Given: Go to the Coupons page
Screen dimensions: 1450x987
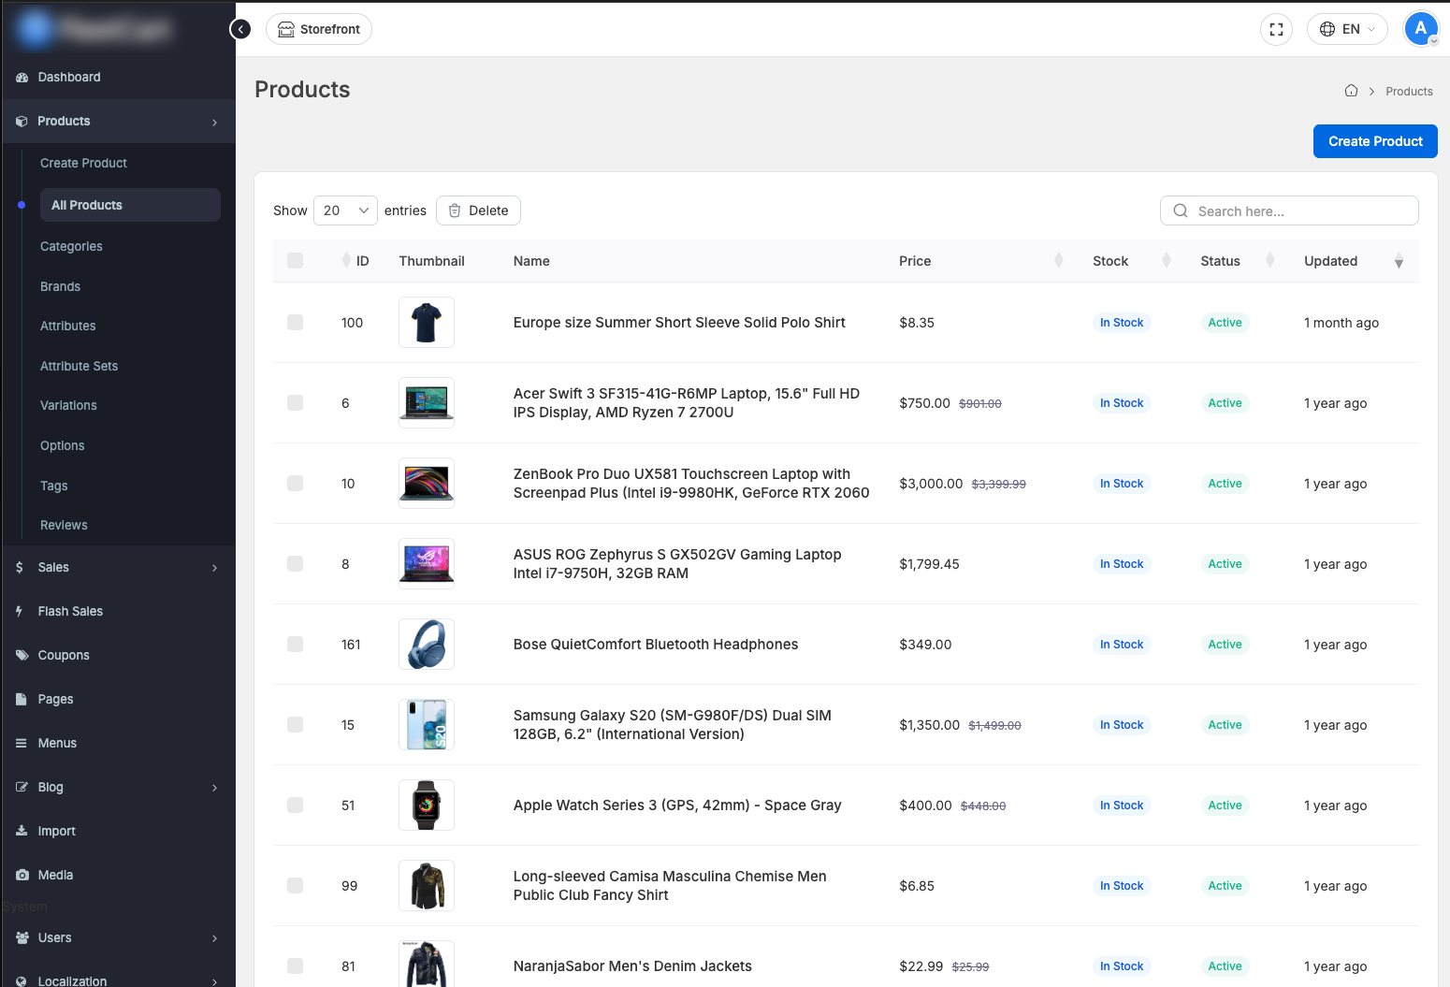Looking at the screenshot, I should [x=64, y=655].
